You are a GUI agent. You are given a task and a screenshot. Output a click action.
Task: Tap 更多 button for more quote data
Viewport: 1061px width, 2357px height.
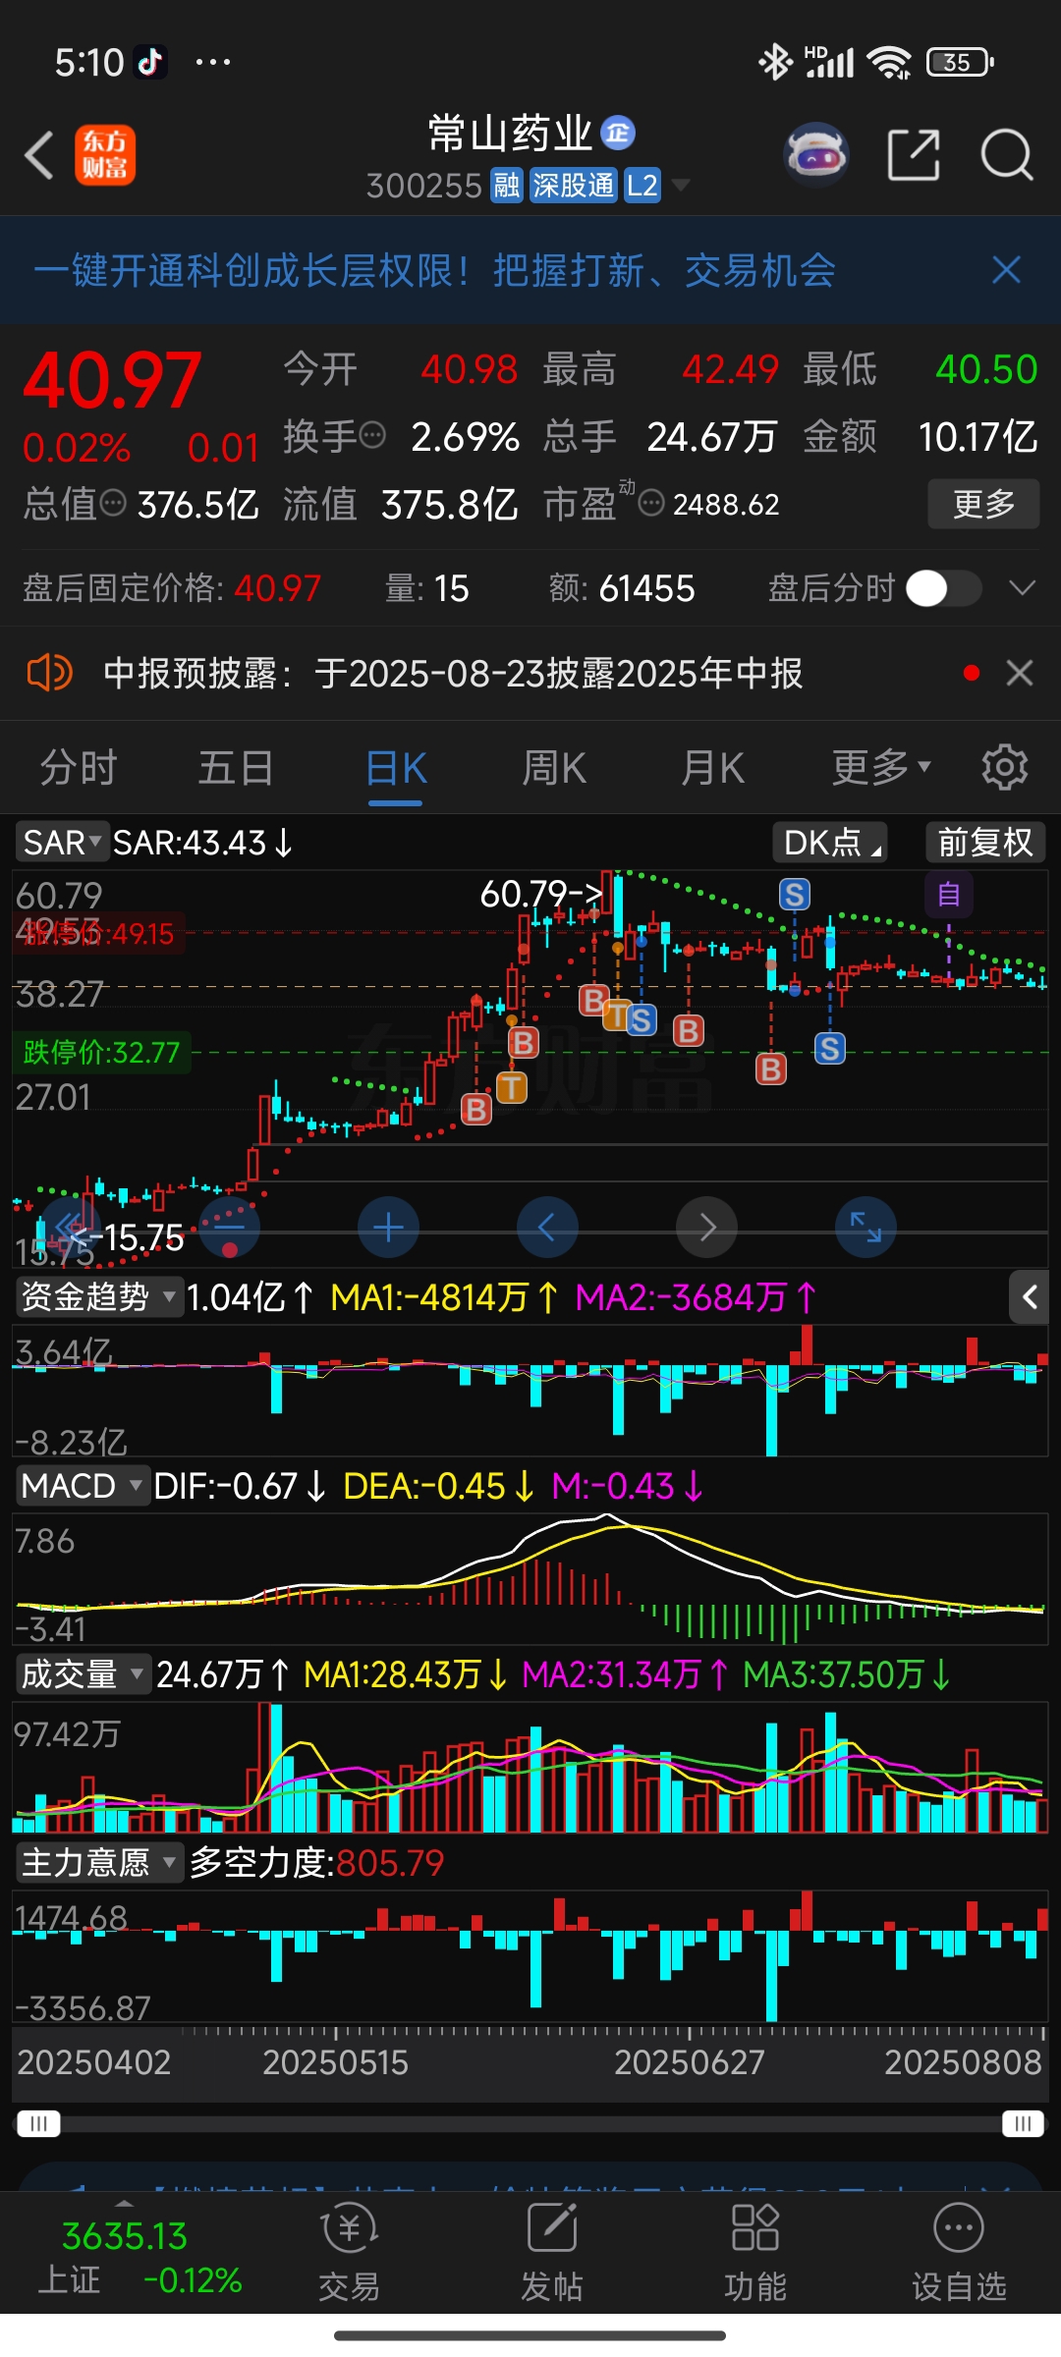point(983,504)
